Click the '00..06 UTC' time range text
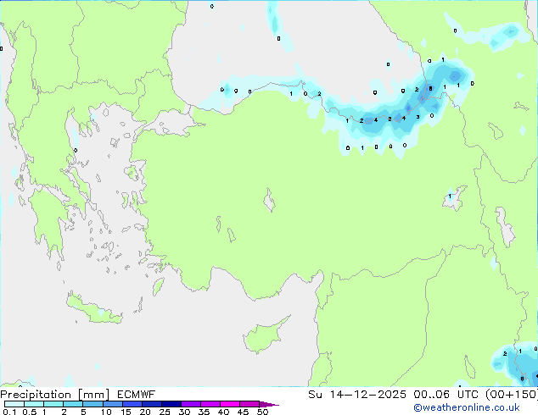The image size is (538, 415). click(446, 395)
